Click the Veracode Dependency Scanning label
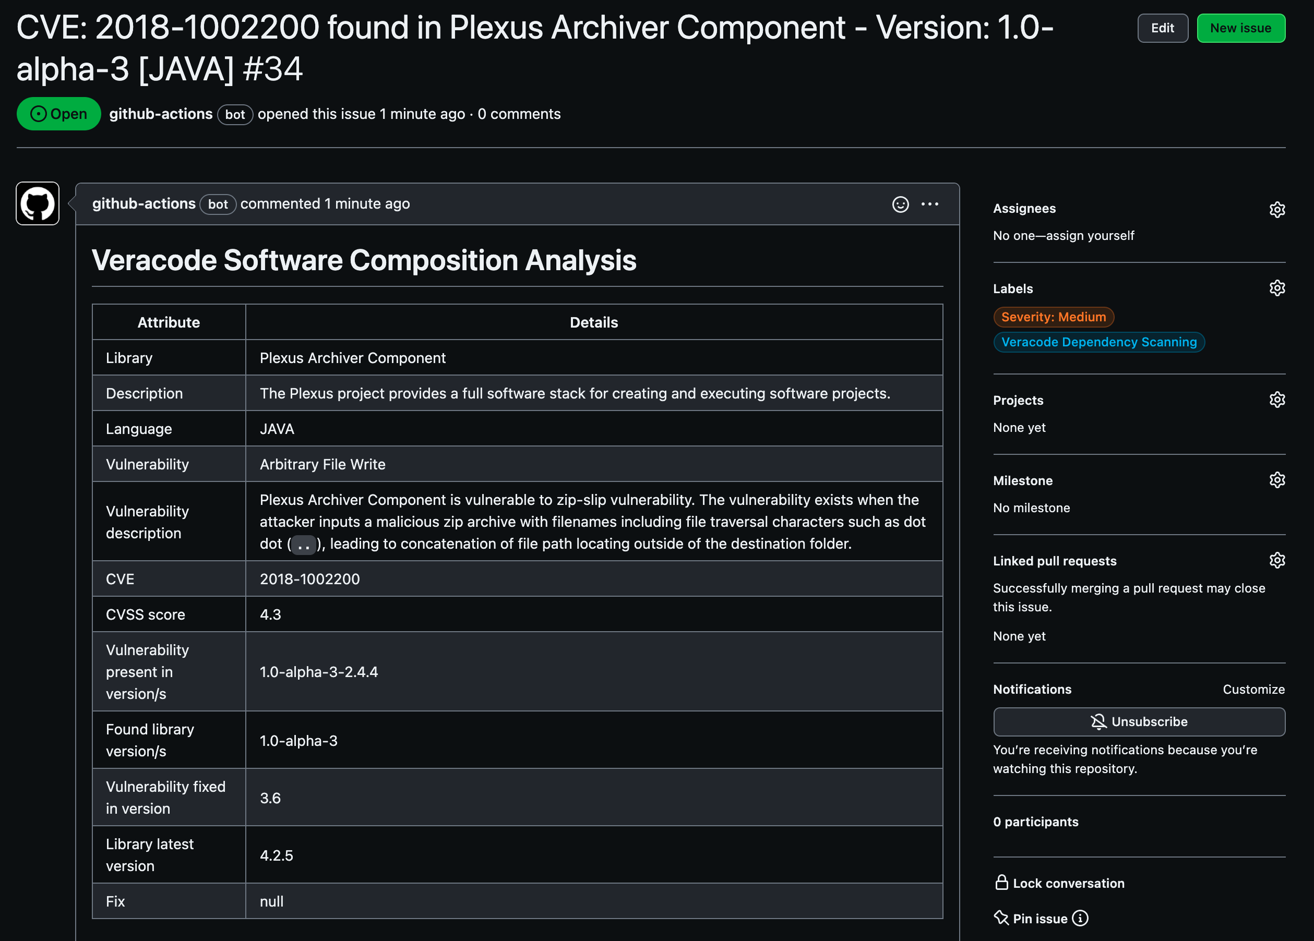The image size is (1314, 941). [x=1099, y=342]
